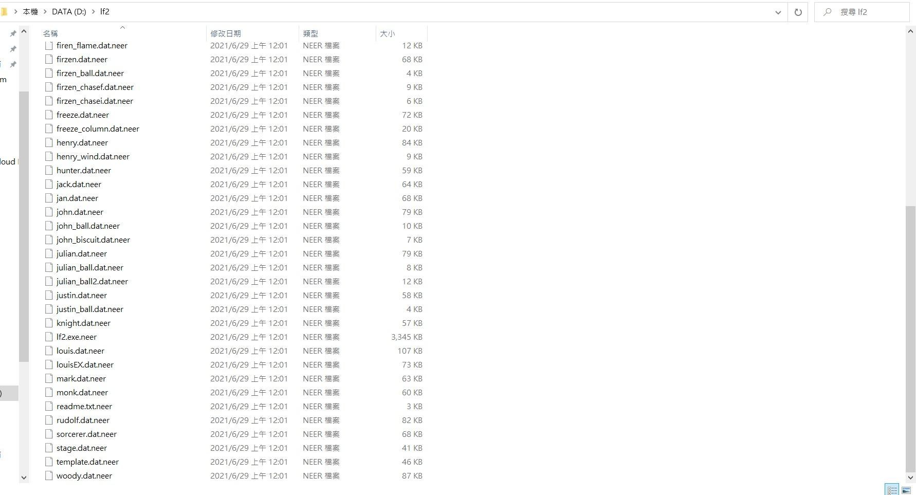Image resolution: width=916 pixels, height=495 pixels.
Task: Sort files by 修改日期 column header
Action: [225, 33]
